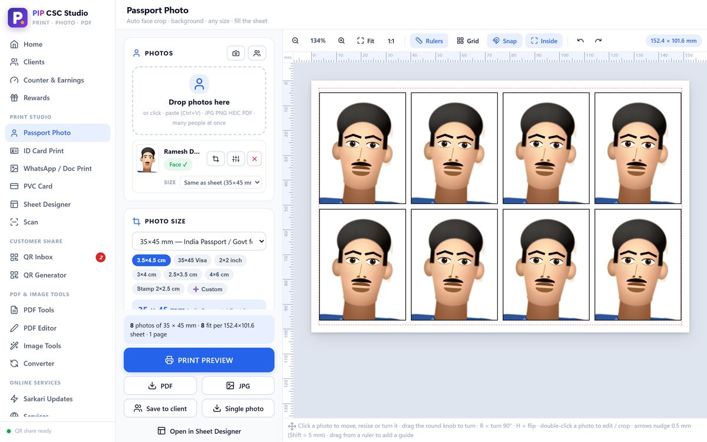Open the 'Same as sheet' size dropdown

pos(221,183)
